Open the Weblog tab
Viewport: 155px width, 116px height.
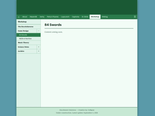click(x=105, y=17)
